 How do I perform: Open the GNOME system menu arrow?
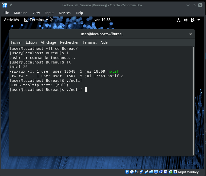coord(199,20)
